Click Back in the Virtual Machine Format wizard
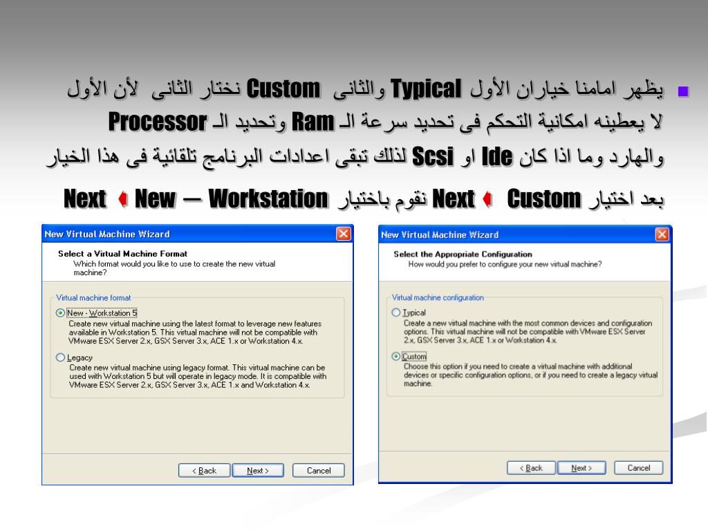708x531 pixels. (204, 470)
